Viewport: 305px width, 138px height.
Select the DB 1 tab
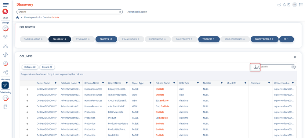[x=286, y=39]
